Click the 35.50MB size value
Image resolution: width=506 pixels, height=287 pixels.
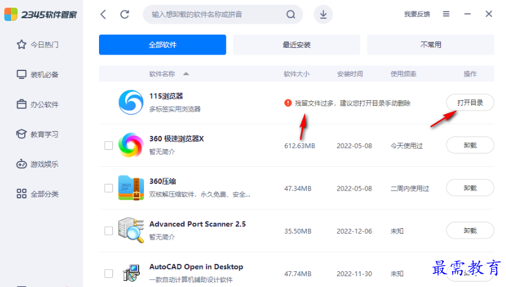[x=298, y=231]
